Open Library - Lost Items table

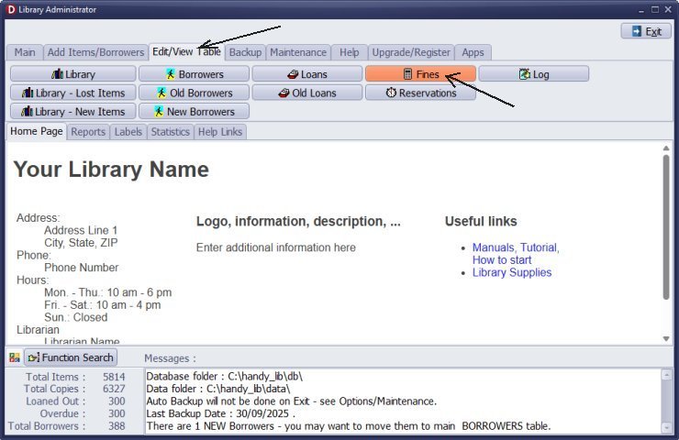coord(72,93)
